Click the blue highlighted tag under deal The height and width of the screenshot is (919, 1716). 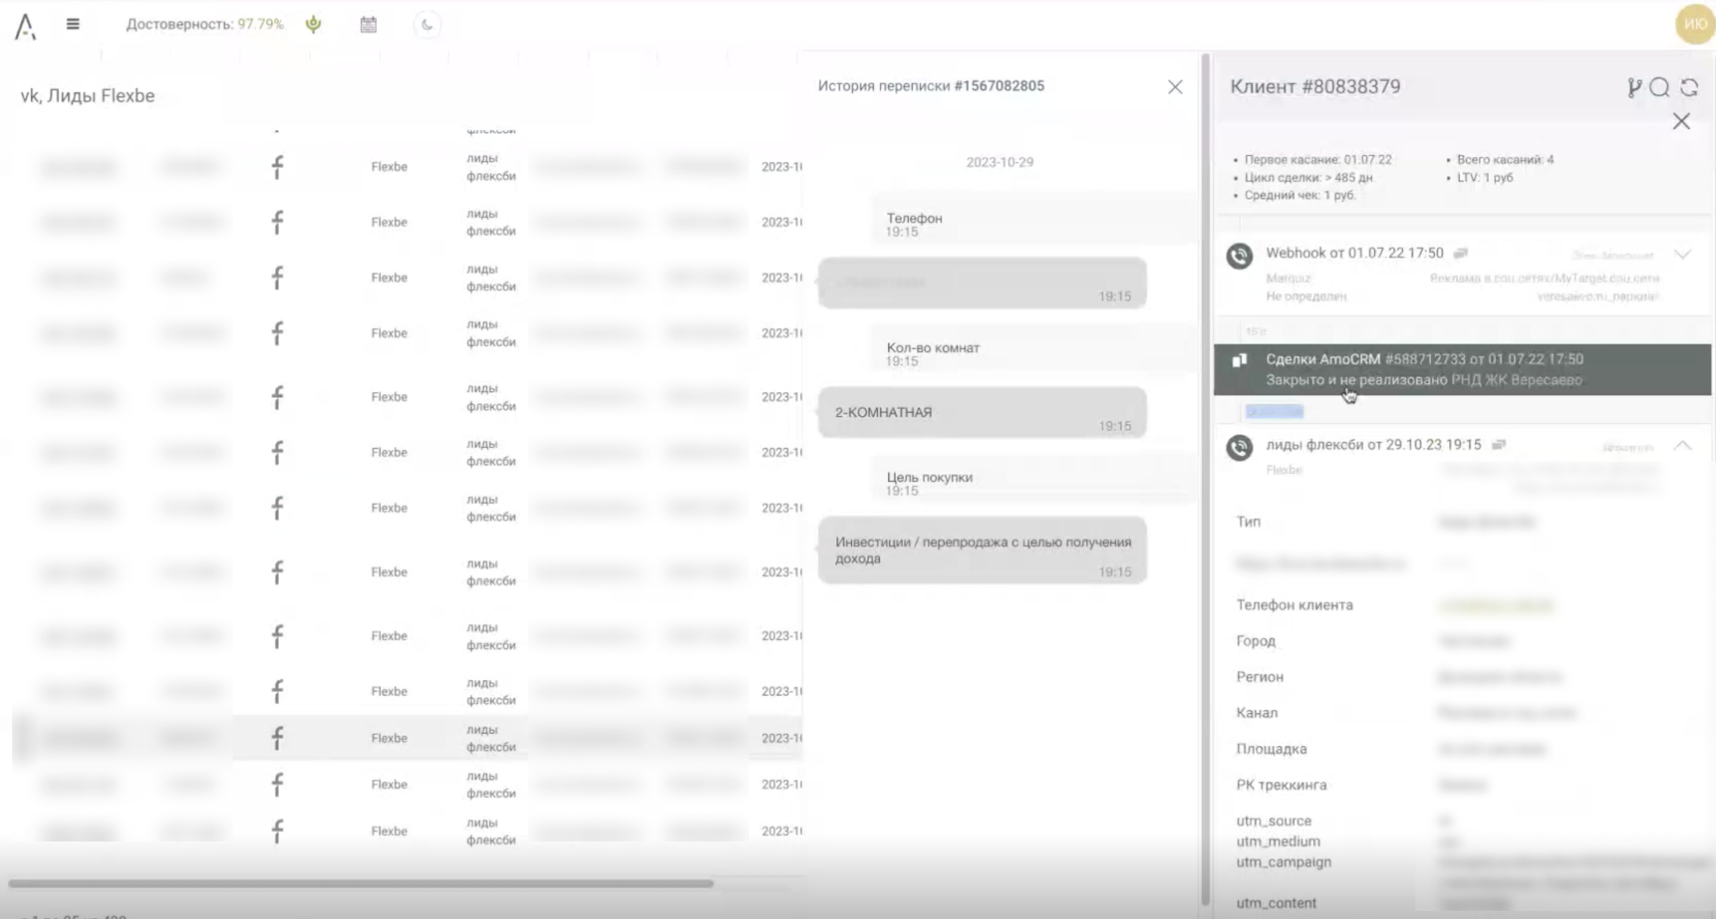(x=1274, y=412)
